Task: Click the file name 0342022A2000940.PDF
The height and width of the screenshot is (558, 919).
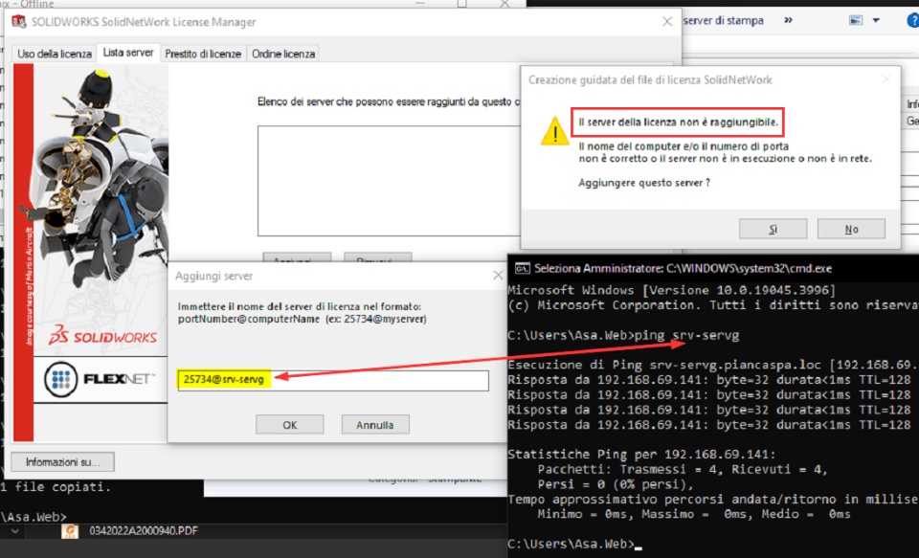Action: pos(144,531)
